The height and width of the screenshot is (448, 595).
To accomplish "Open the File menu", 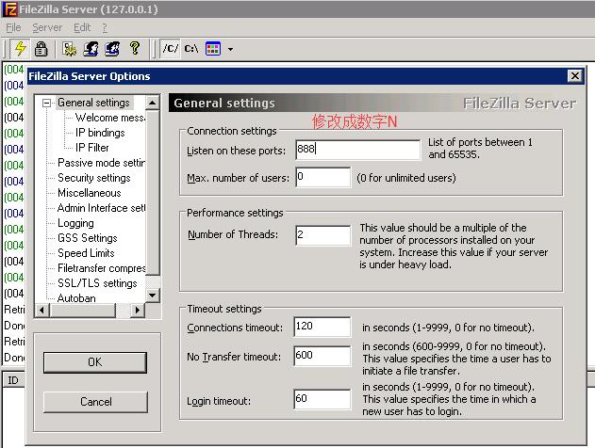I will point(13,27).
